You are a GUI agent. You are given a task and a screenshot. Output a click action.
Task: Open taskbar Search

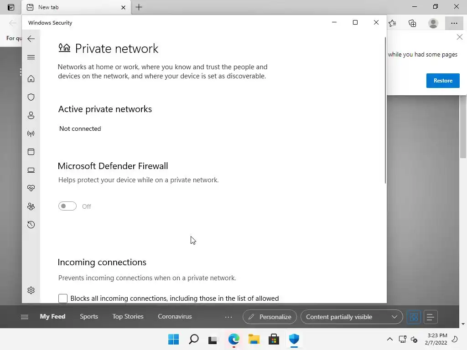coord(193,339)
